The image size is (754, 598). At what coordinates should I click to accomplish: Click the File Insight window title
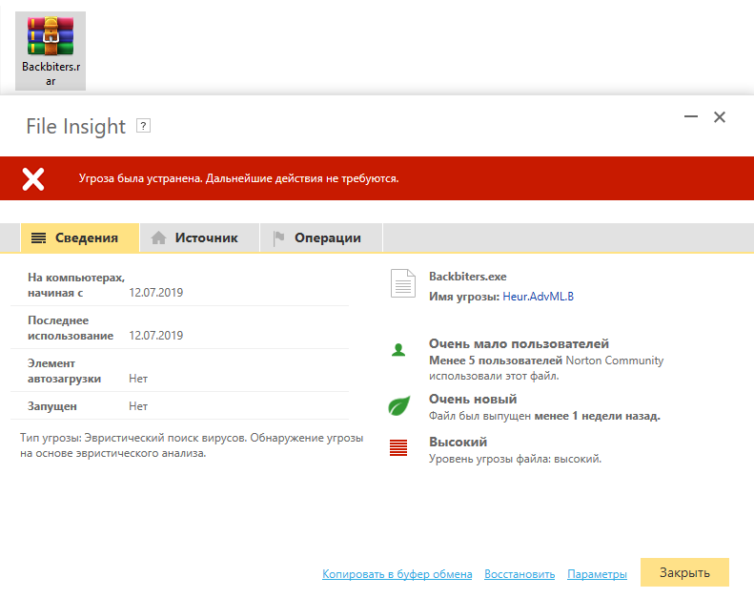click(75, 126)
